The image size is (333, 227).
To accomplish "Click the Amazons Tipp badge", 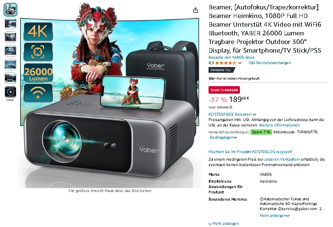I will click(222, 70).
